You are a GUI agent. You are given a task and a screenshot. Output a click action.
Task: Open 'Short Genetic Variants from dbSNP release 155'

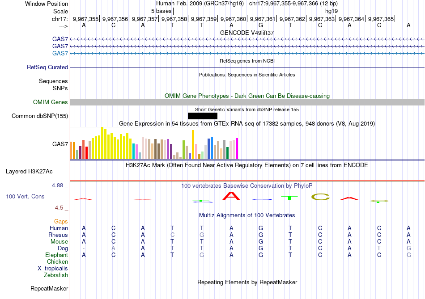(247, 109)
